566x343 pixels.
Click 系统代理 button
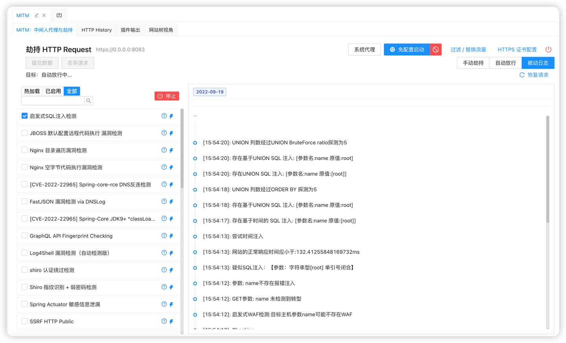click(x=364, y=50)
